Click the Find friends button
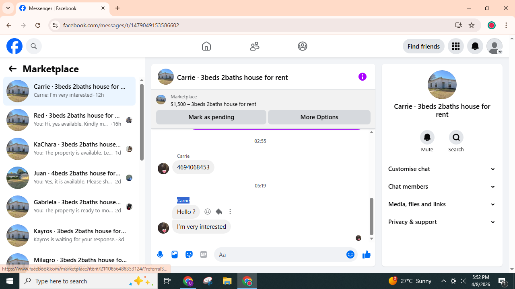Viewport: 515px width, 289px height. tap(423, 46)
